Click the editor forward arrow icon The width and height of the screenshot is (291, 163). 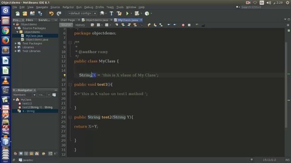click(175, 25)
